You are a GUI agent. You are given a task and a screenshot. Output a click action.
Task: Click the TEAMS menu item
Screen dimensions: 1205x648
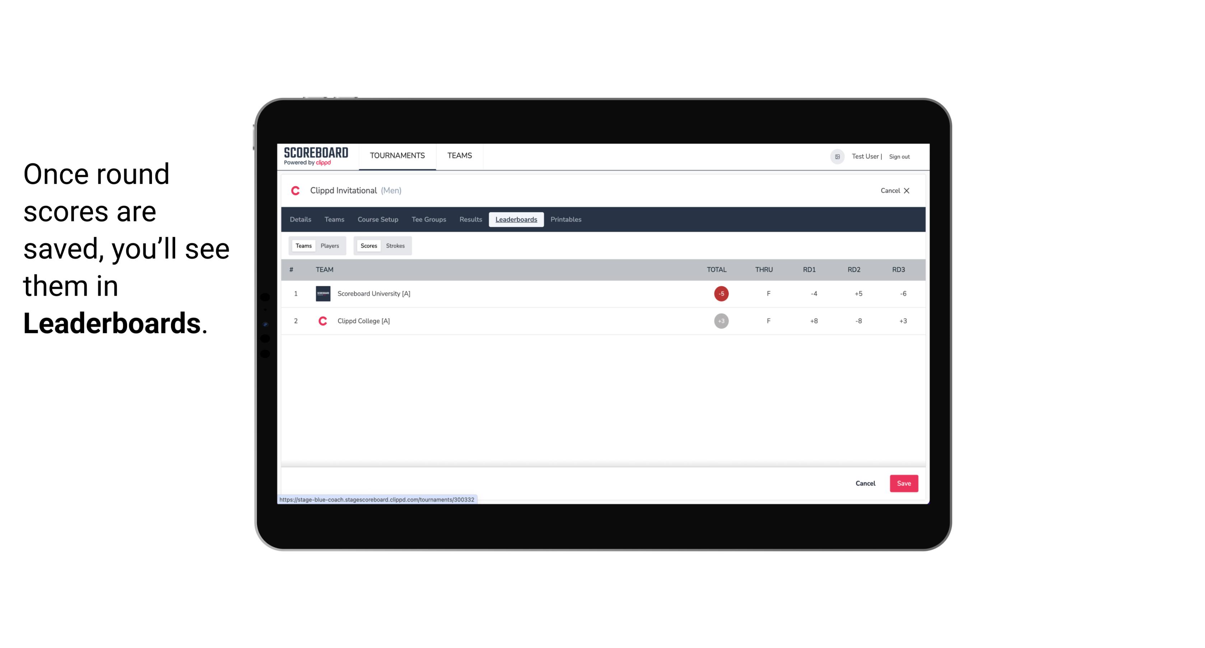460,156
